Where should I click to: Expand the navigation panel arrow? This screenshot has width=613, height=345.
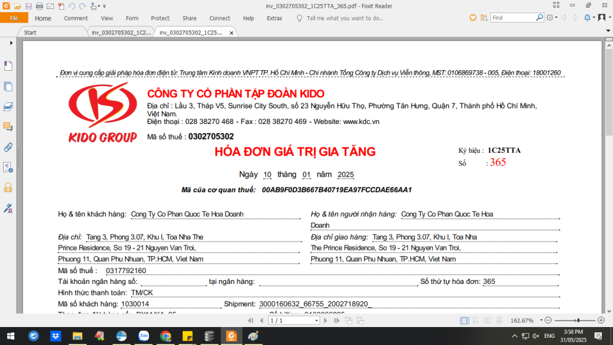(x=11, y=43)
